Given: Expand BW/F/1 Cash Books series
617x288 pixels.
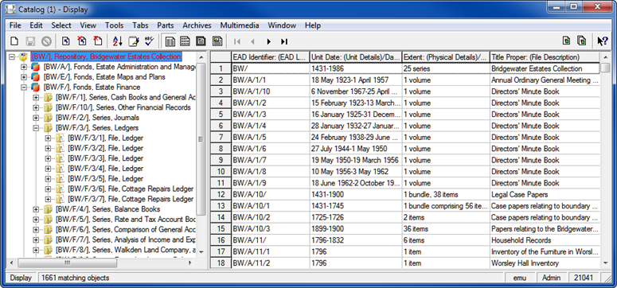Looking at the screenshot, I should coord(36,97).
